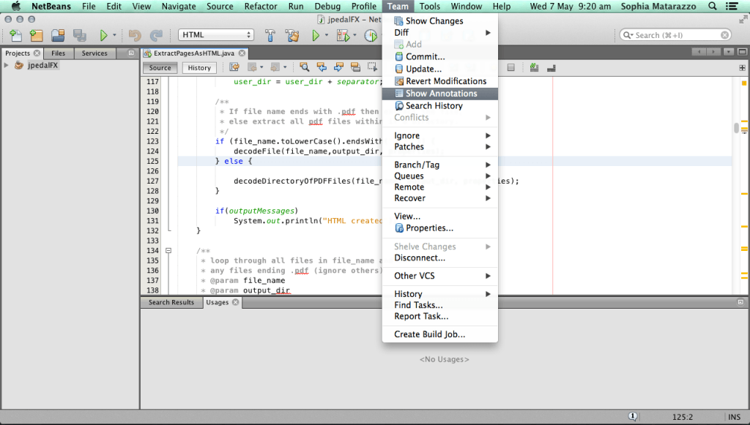Screen dimensions: 750x425
Task: Open the Refactor menu
Action: coord(260,7)
